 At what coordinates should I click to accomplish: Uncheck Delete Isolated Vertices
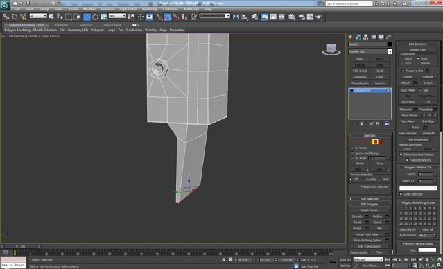401,155
